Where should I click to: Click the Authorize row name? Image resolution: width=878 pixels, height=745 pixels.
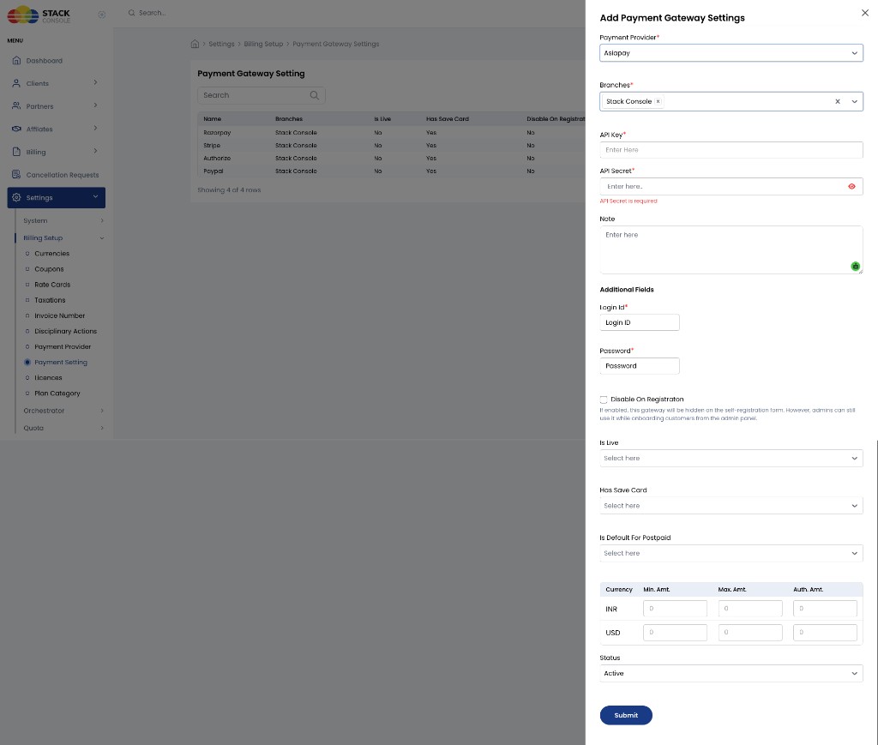click(217, 159)
